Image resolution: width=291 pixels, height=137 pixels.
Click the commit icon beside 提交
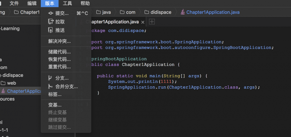(51, 13)
